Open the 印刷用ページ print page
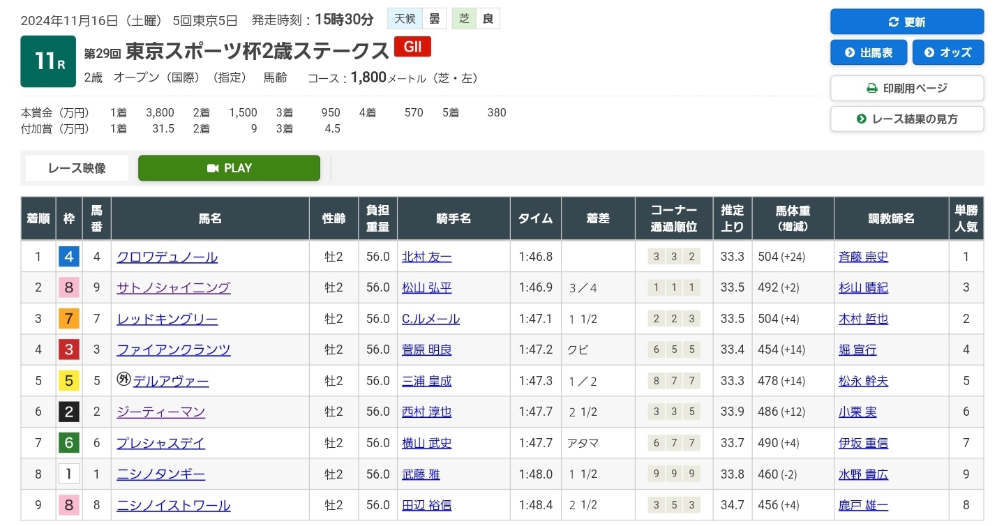Viewport: 1004px width, 526px height. [x=906, y=89]
